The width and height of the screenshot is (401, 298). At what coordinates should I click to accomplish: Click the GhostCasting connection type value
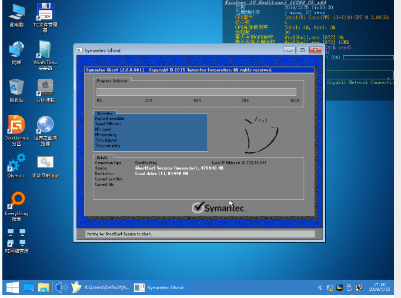(145, 163)
